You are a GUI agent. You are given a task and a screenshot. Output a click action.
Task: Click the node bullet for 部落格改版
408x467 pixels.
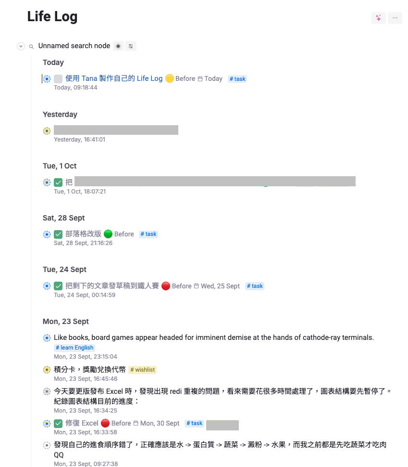point(47,234)
